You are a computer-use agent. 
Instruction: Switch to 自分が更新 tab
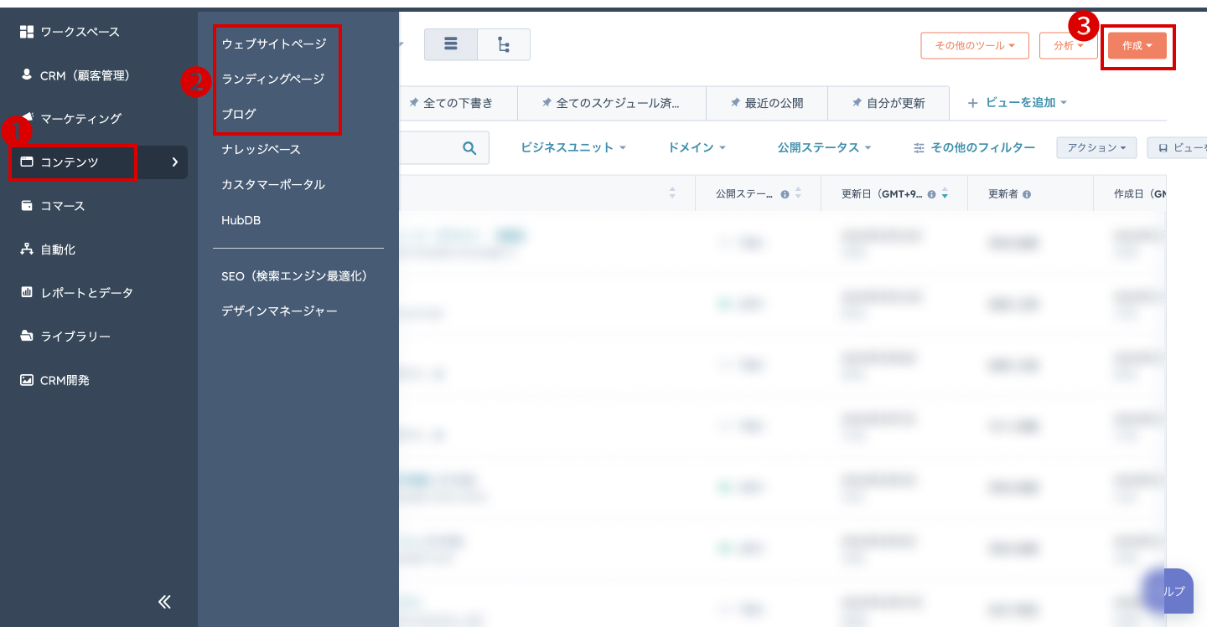(x=888, y=103)
